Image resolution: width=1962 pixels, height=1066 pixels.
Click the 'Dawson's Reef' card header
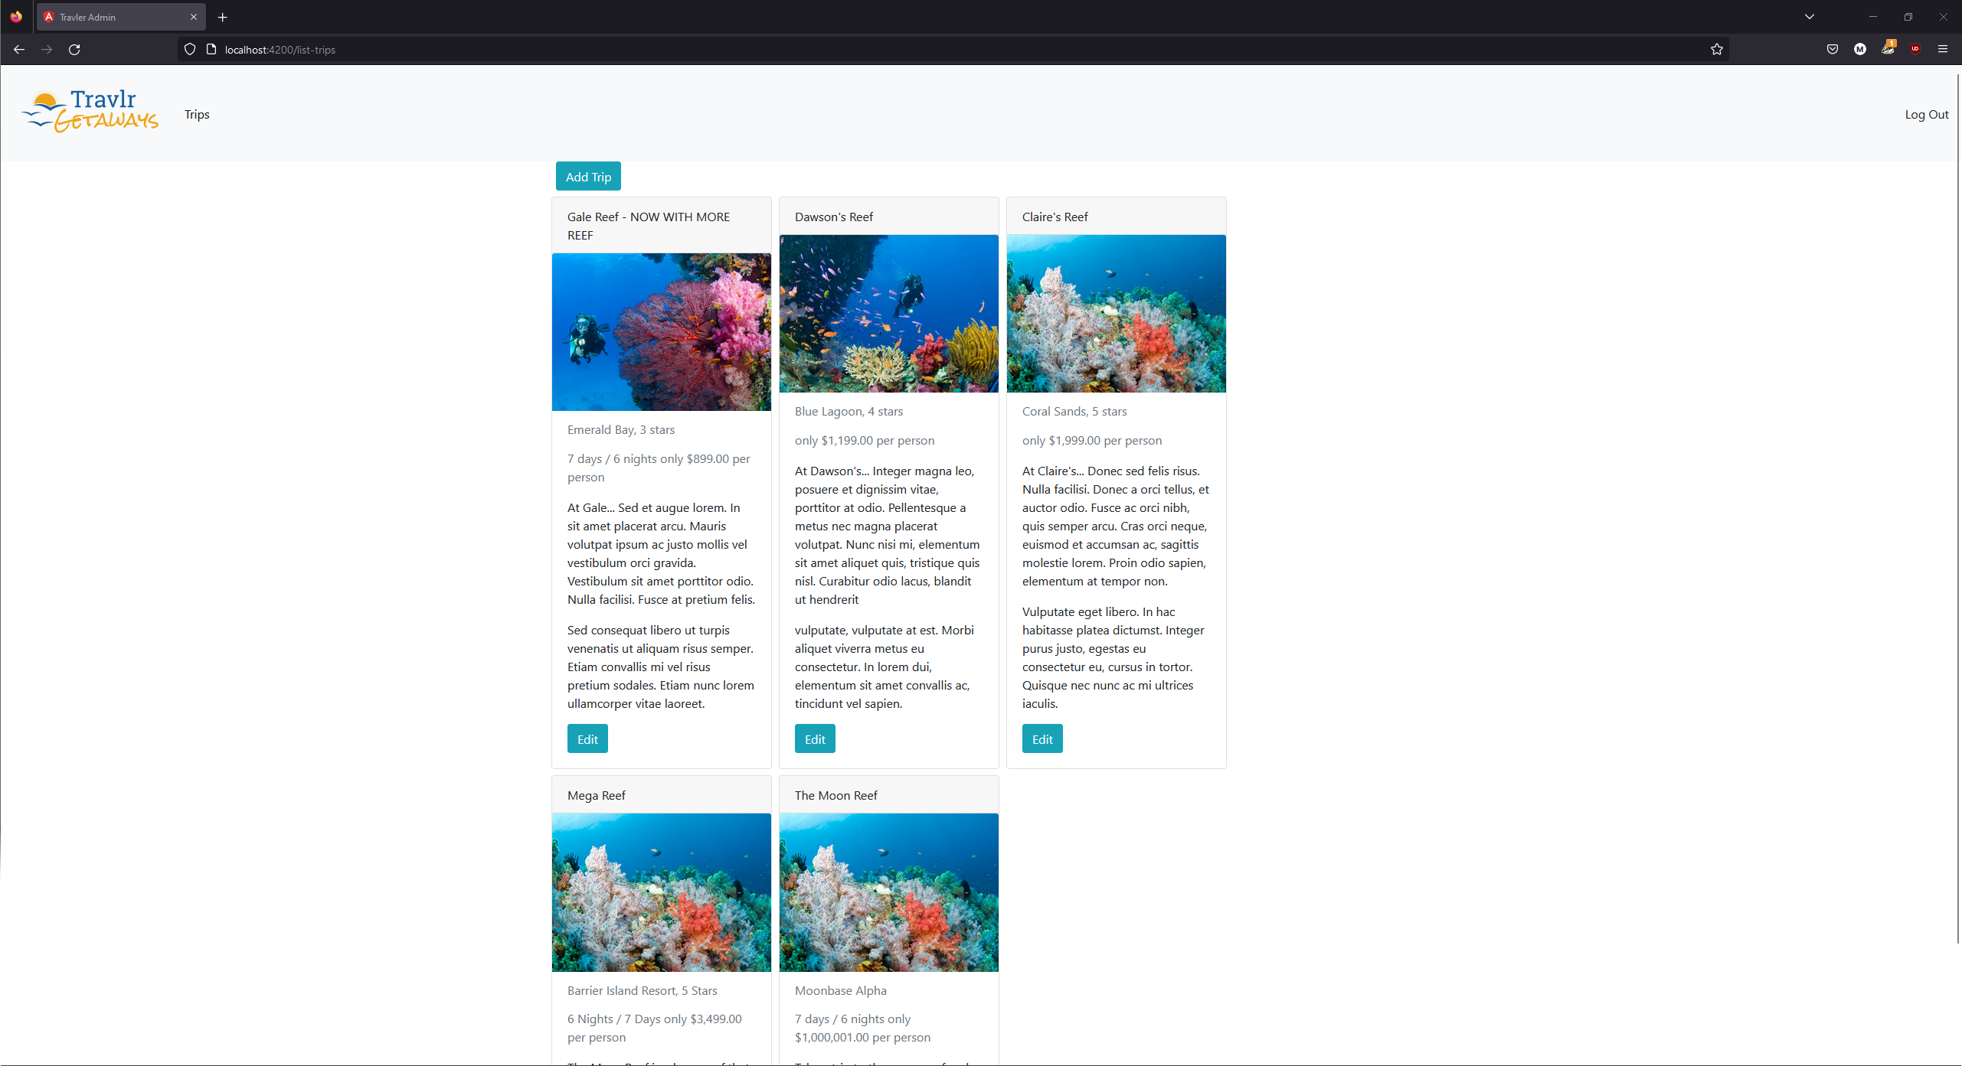[889, 217]
